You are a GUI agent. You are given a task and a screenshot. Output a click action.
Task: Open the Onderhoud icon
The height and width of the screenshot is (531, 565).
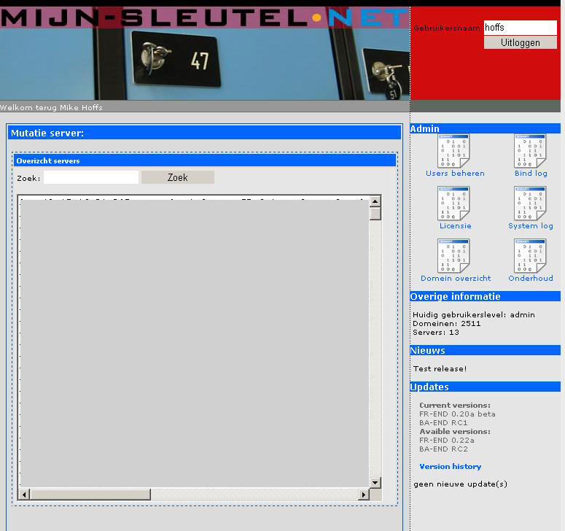[530, 255]
